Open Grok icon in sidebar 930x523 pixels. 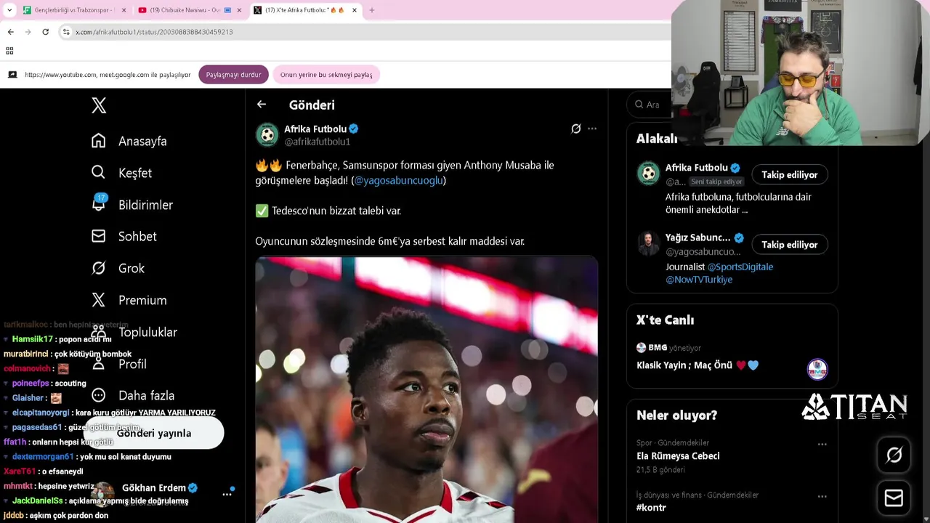99,268
